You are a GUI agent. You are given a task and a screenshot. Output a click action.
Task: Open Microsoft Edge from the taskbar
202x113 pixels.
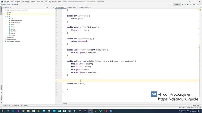tap(13, 111)
